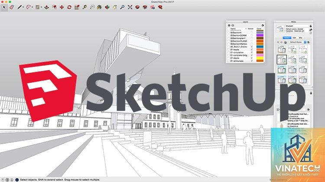Screen dimensions: 325x182
Task: Click blue swatch of 00_BUILT_Enviro layer
Action: pyautogui.click(x=260, y=47)
